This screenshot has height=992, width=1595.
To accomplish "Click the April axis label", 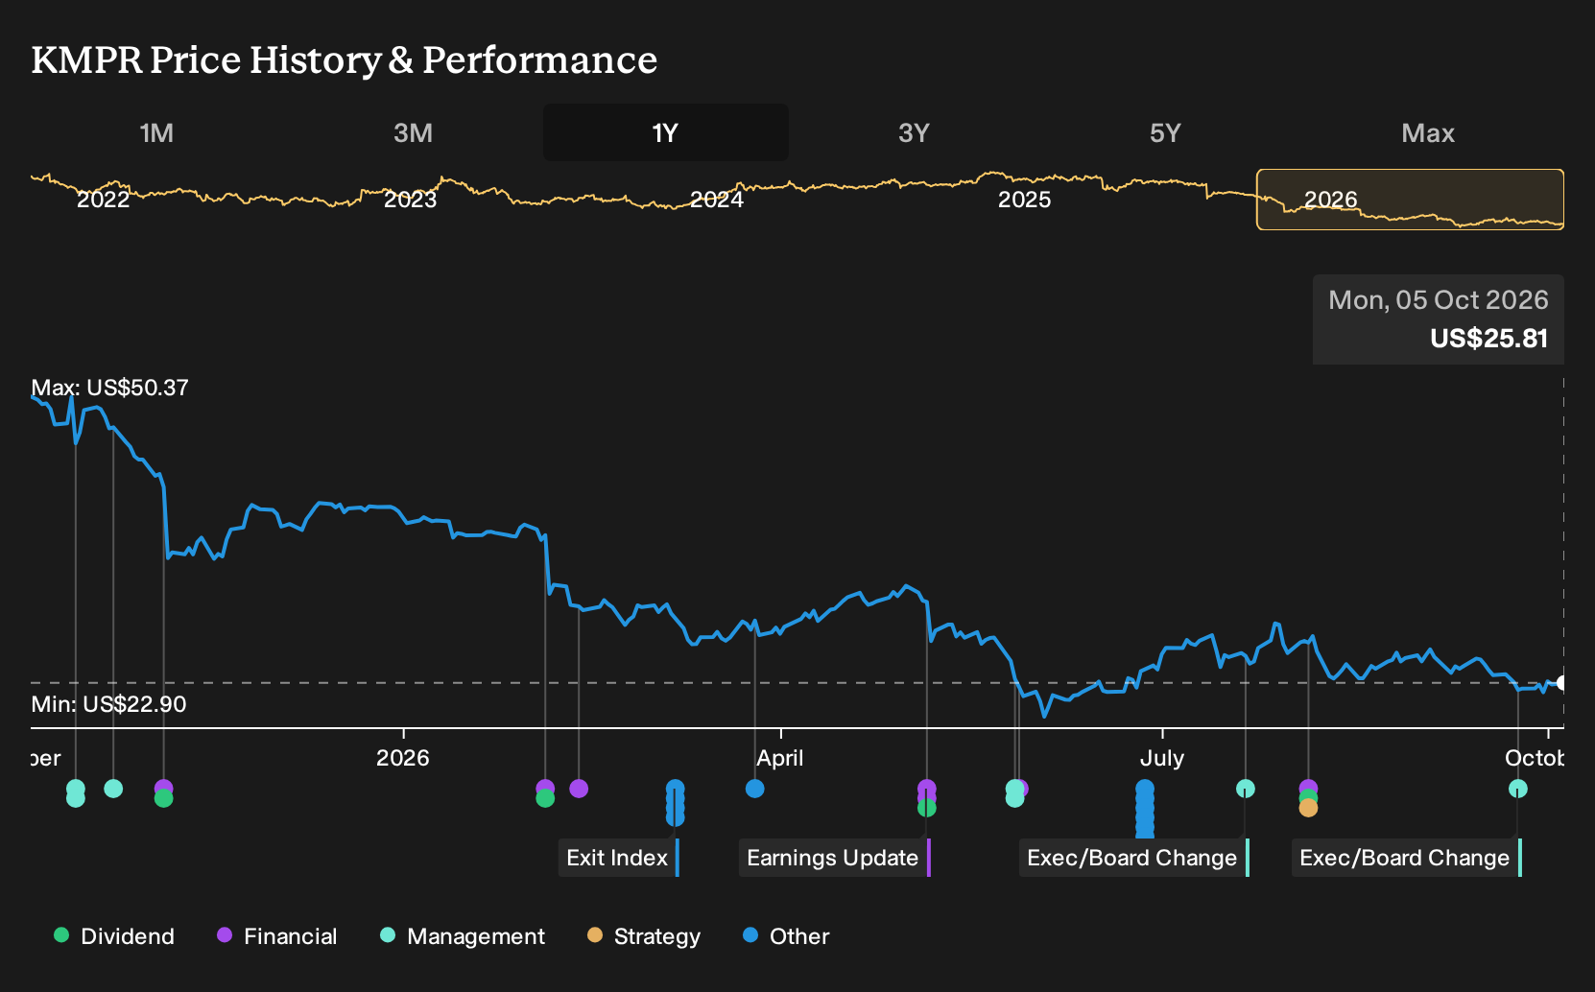I will 780,758.
